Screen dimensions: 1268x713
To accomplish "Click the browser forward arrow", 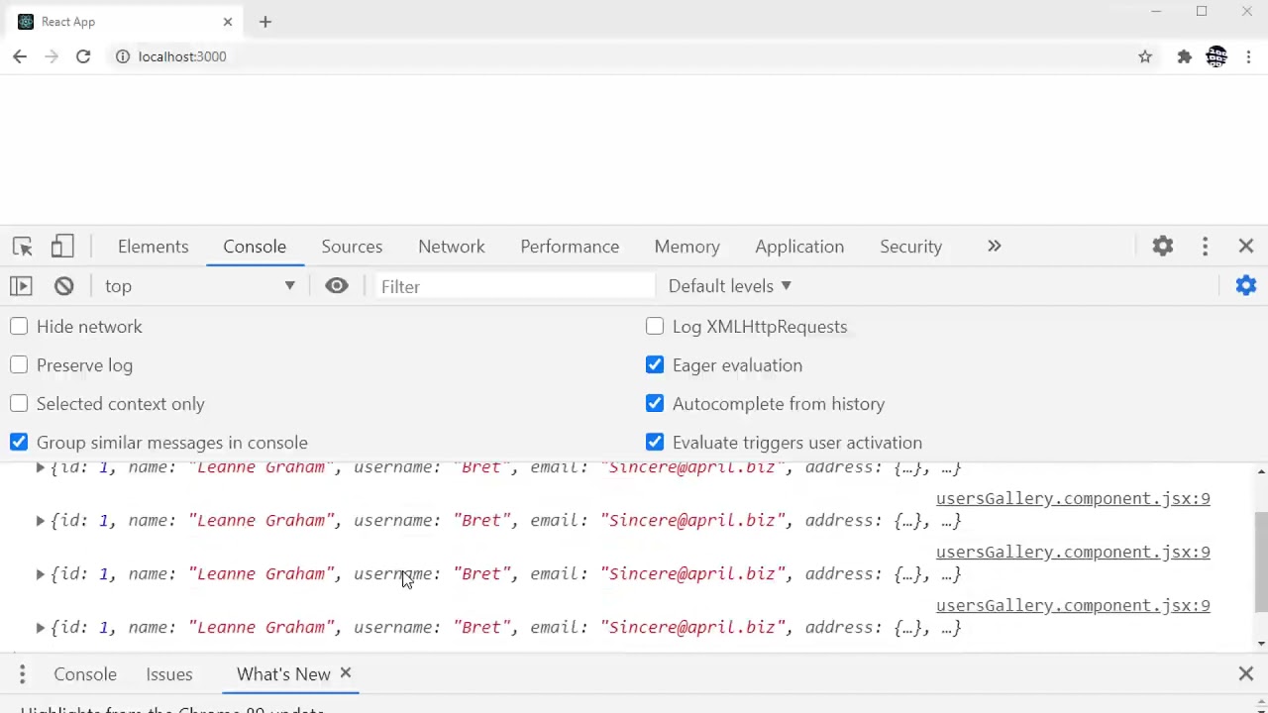I will [52, 56].
